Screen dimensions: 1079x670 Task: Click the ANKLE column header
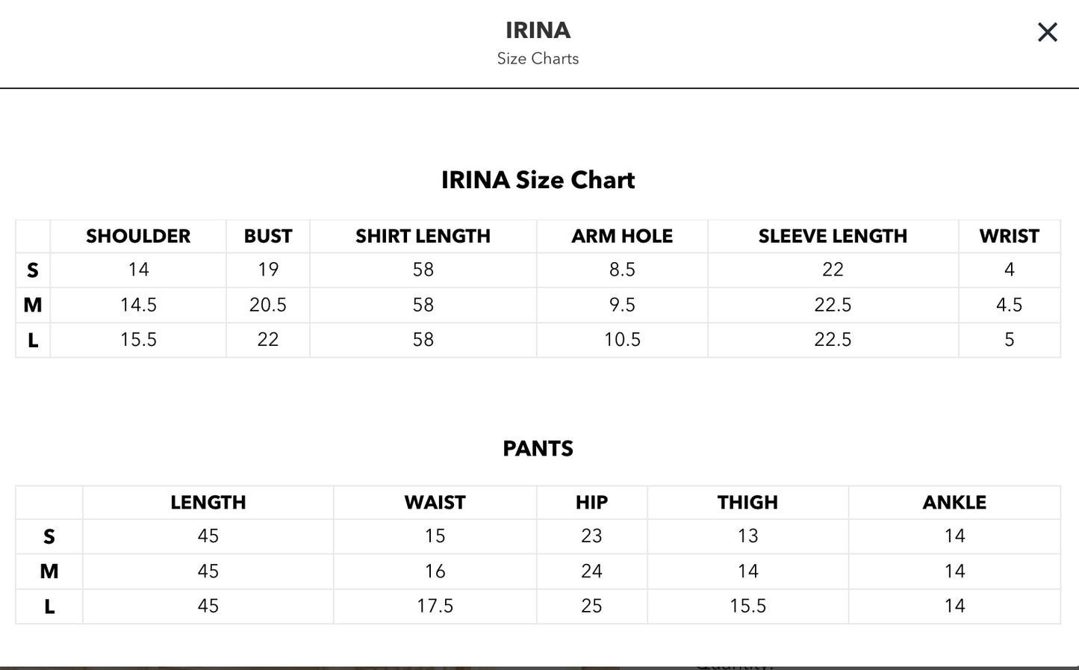pos(954,503)
